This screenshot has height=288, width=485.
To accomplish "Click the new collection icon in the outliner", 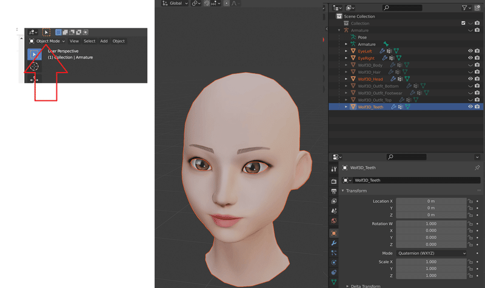I will pyautogui.click(x=477, y=8).
